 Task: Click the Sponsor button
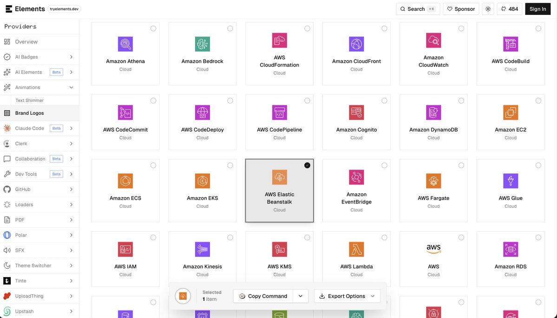pos(461,9)
